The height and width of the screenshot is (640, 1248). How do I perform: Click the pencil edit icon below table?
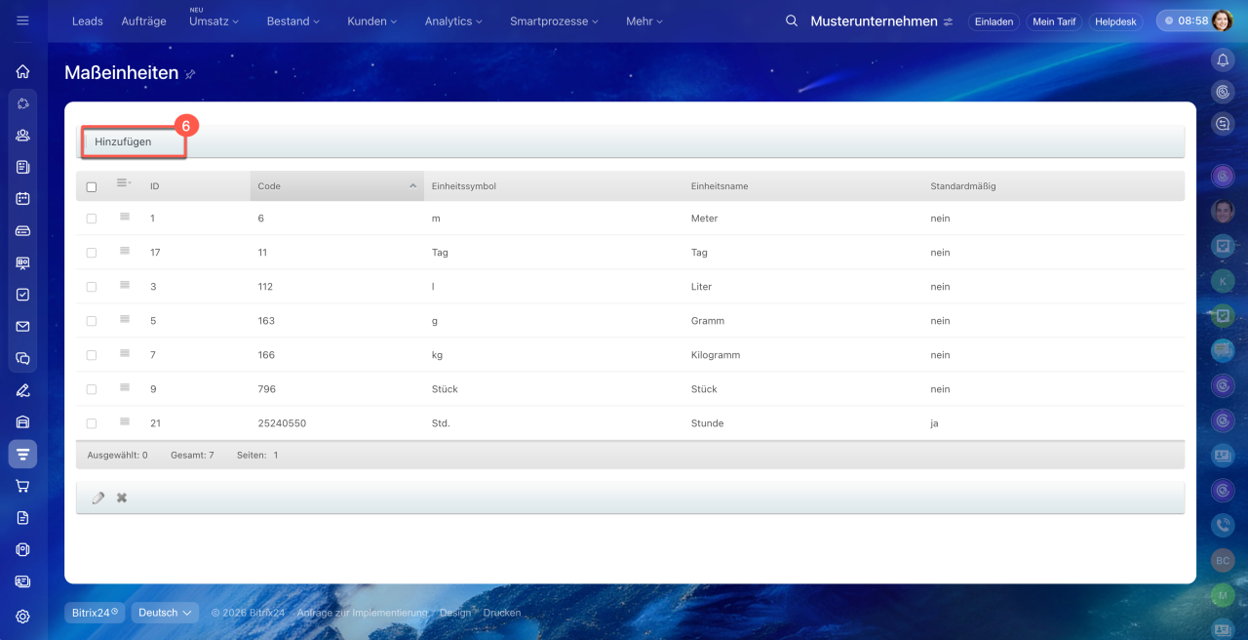coord(97,498)
